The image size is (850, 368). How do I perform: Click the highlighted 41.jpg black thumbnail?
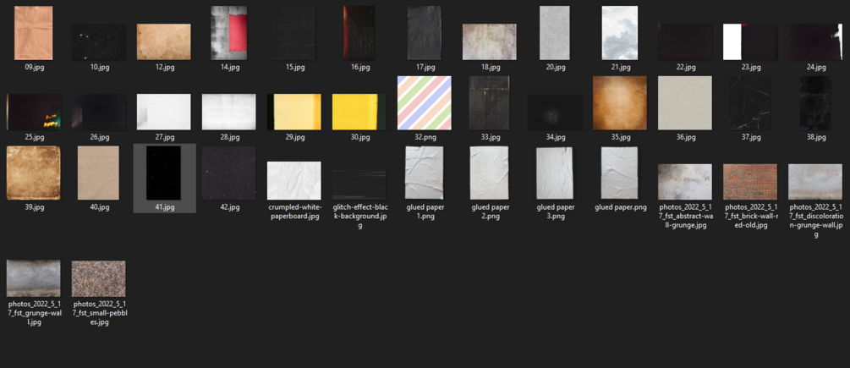(x=164, y=173)
